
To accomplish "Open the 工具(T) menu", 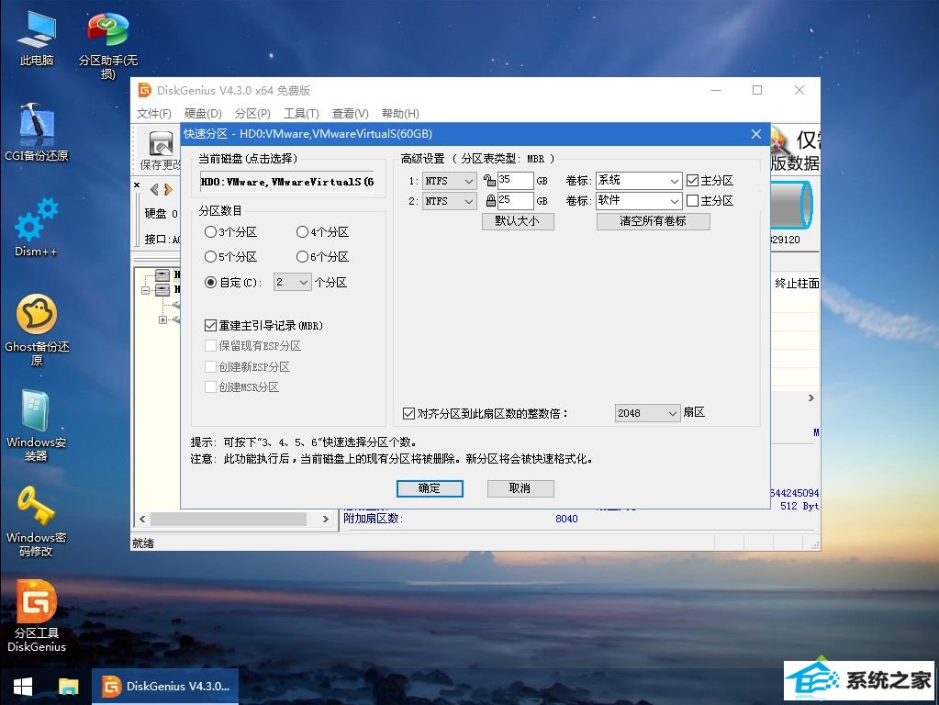I will (x=301, y=114).
